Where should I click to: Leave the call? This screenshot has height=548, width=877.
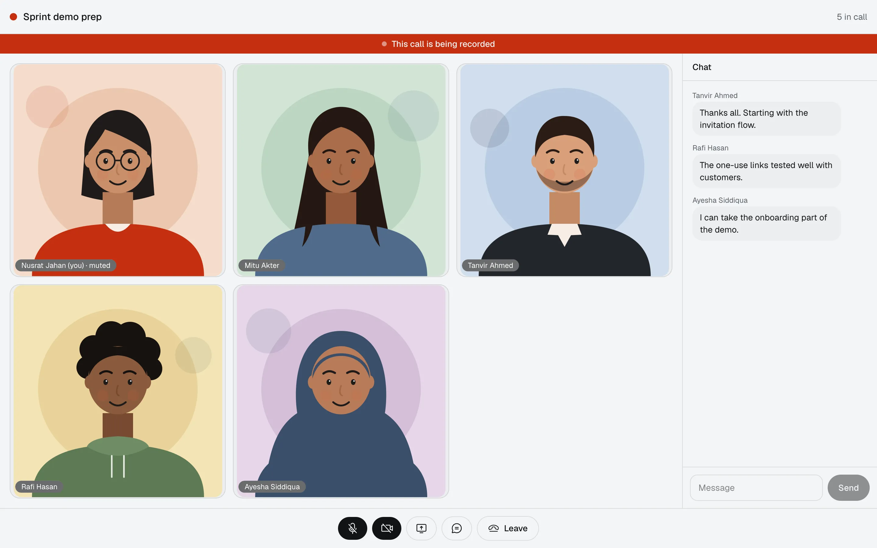pyautogui.click(x=508, y=528)
